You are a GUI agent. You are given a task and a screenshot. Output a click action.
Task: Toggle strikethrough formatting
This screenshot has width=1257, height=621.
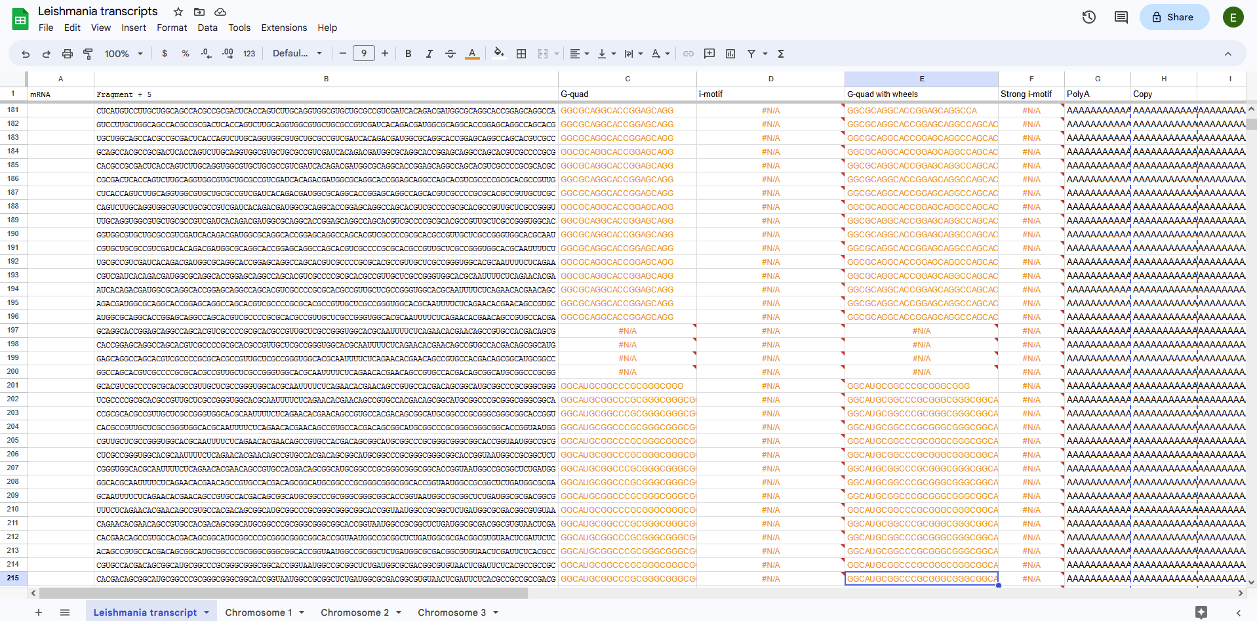point(450,54)
